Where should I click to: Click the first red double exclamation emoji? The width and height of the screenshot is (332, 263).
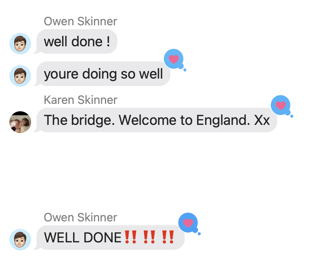131,237
